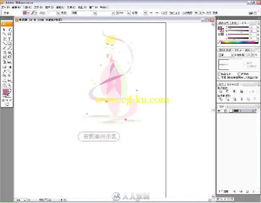The height and width of the screenshot is (203, 261).
Task: Select the Column Graph tool
Action: (x=10, y=62)
